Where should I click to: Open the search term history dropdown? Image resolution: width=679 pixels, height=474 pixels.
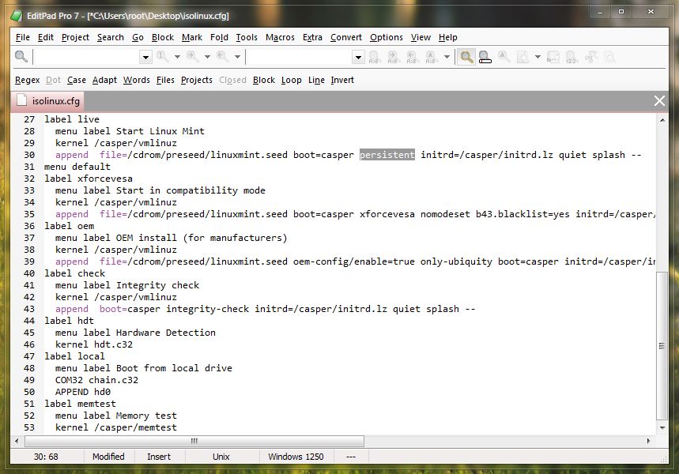(x=146, y=57)
